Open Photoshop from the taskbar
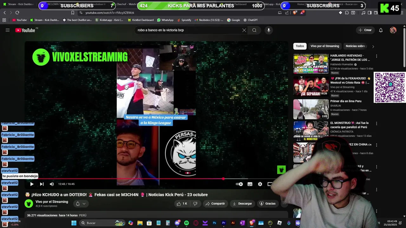 click(214, 223)
